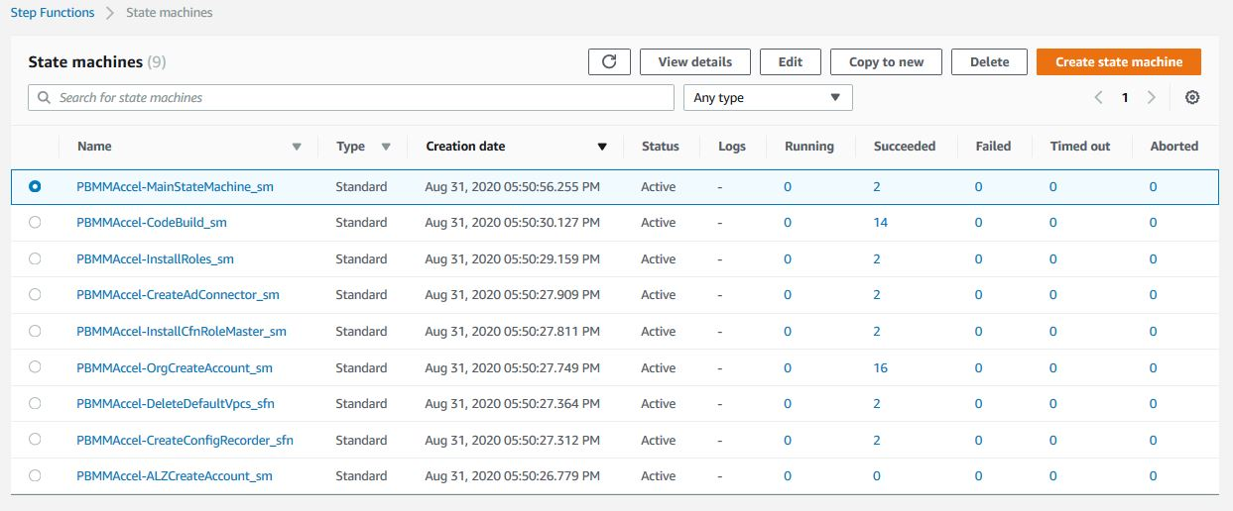Go to next page arrow
This screenshot has width=1233, height=511.
click(1151, 98)
